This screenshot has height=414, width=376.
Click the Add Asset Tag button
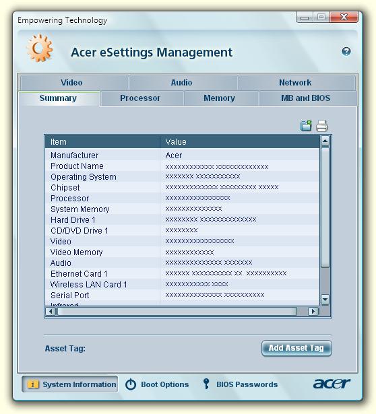[x=296, y=348]
